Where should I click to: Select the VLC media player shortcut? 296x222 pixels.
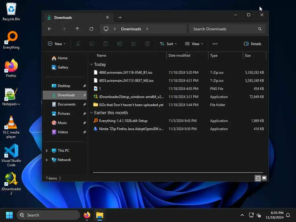tap(11, 127)
